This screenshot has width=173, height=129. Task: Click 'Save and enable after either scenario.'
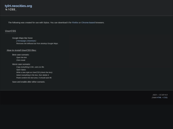click(x=29, y=82)
